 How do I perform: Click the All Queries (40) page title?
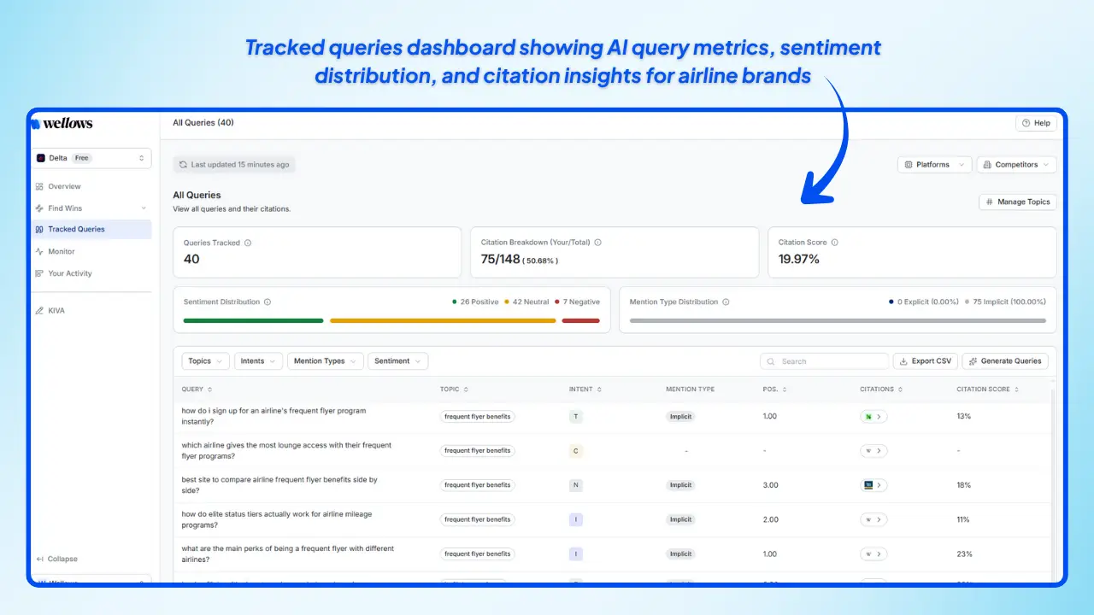point(203,123)
